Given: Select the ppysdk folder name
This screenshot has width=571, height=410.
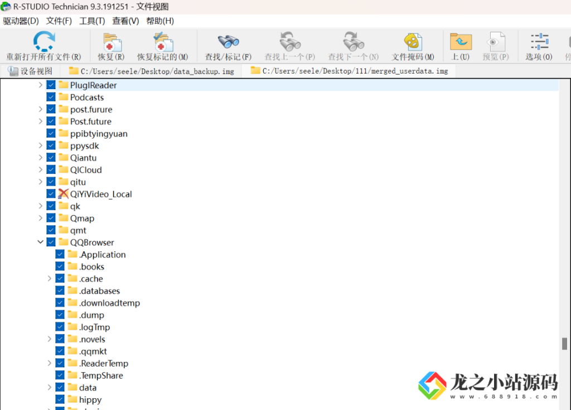Looking at the screenshot, I should tap(85, 145).
